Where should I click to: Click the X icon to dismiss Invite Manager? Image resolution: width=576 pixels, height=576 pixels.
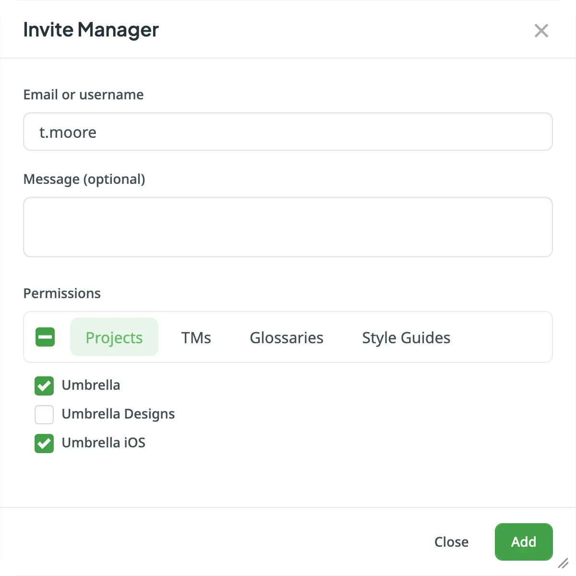click(x=541, y=30)
